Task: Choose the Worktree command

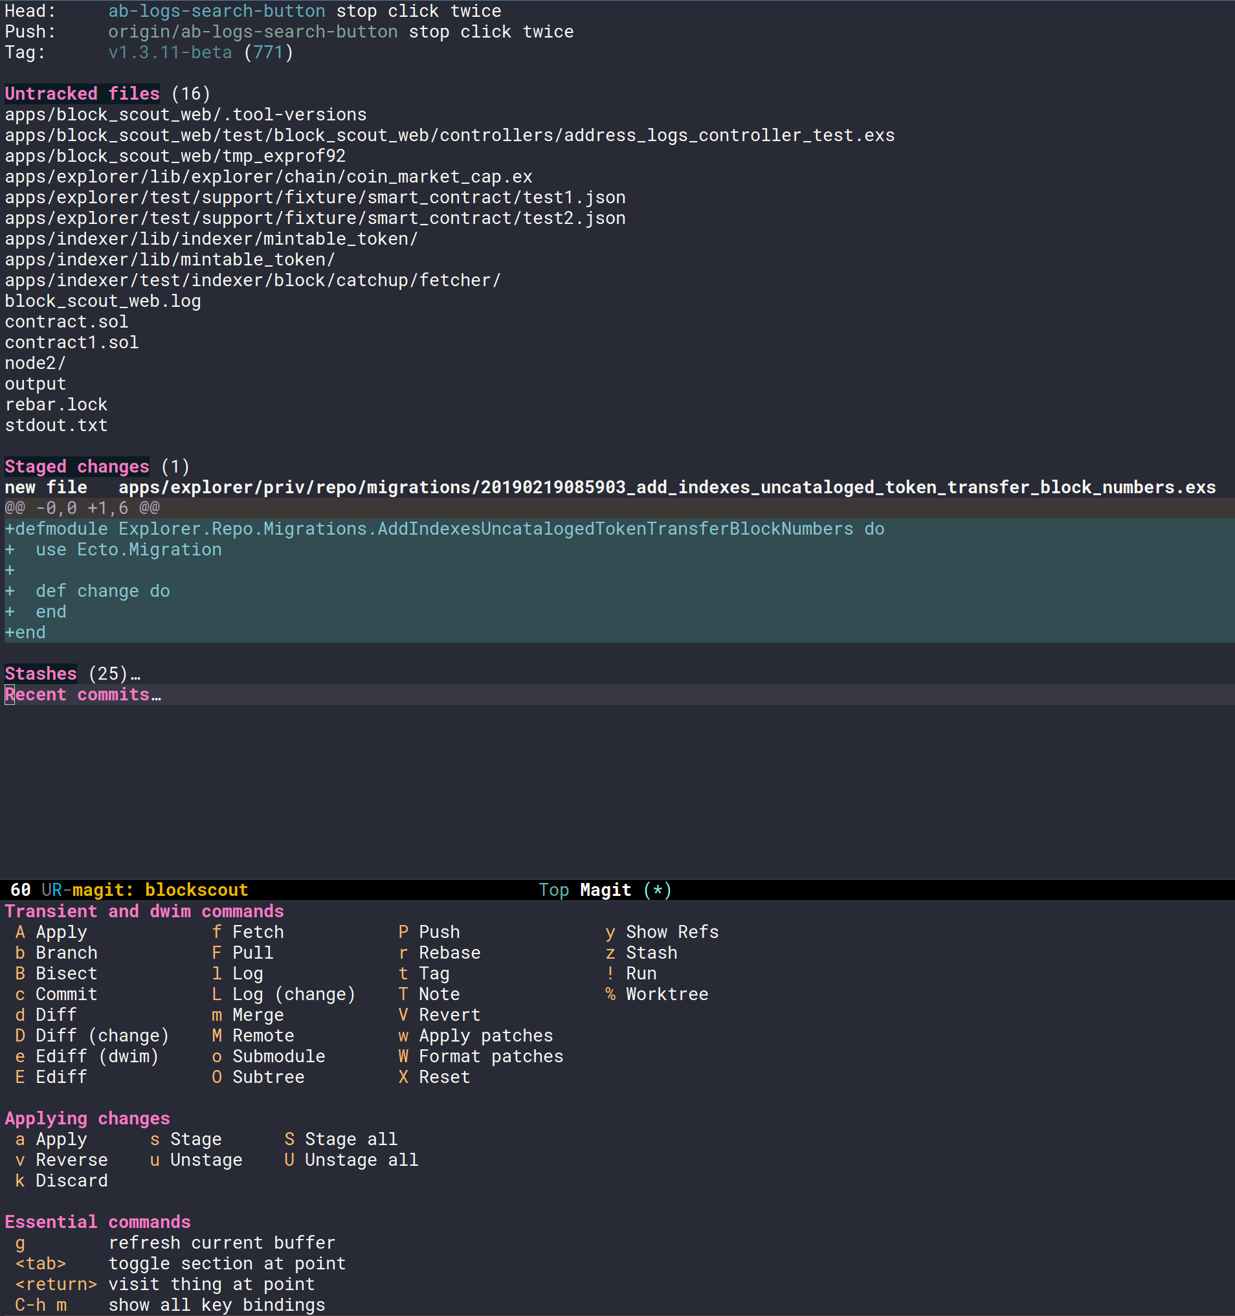Action: point(656,994)
